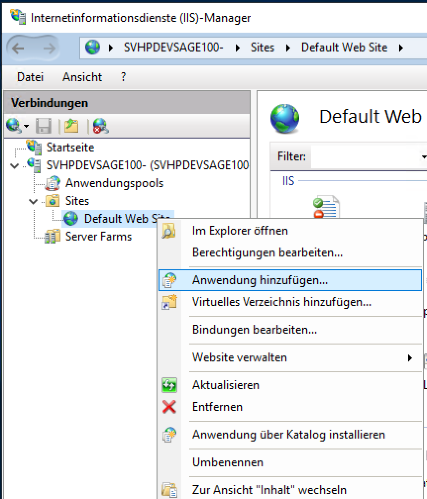Click the create new connection globe icon
This screenshot has height=499, width=427.
pos(13,126)
